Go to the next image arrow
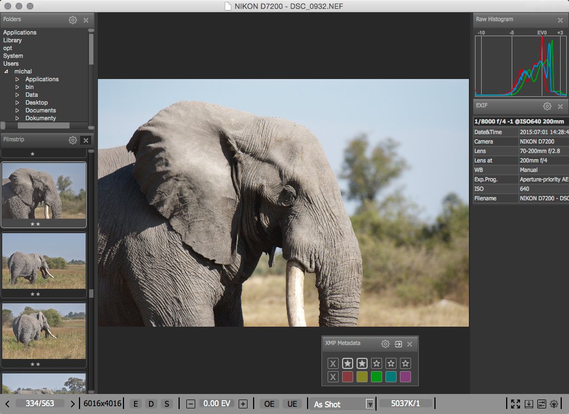The height and width of the screenshot is (414, 569). point(72,404)
